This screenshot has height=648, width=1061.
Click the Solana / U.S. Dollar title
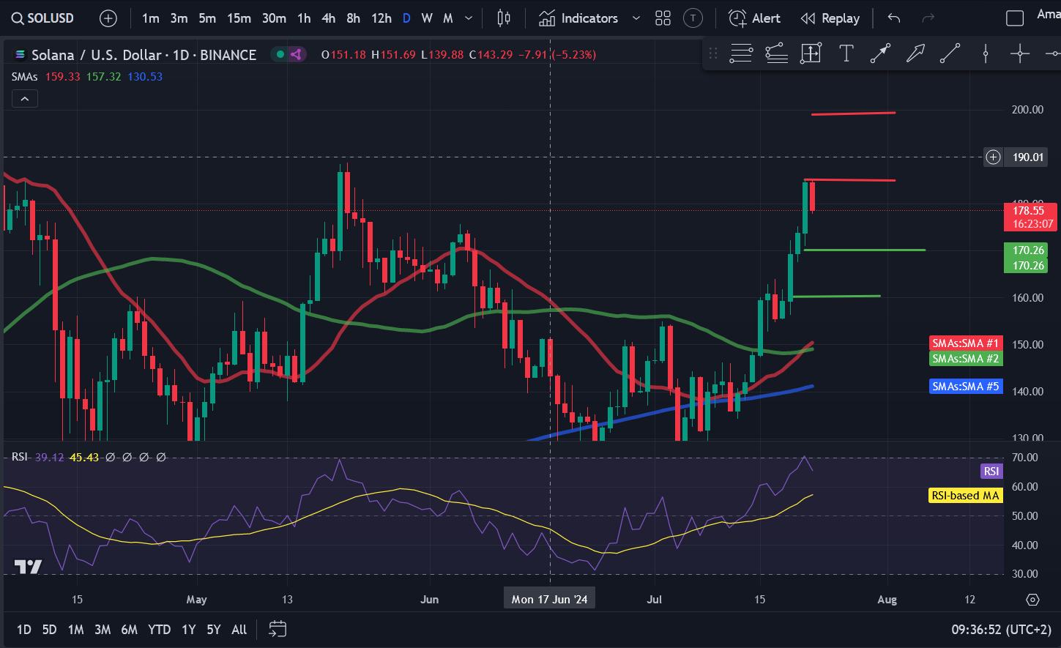pyautogui.click(x=97, y=55)
